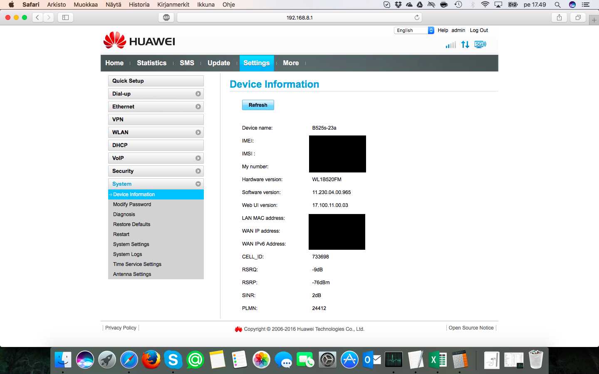Screen dimensions: 599x374
Task: Open the Privacy Policy link
Action: [121, 328]
